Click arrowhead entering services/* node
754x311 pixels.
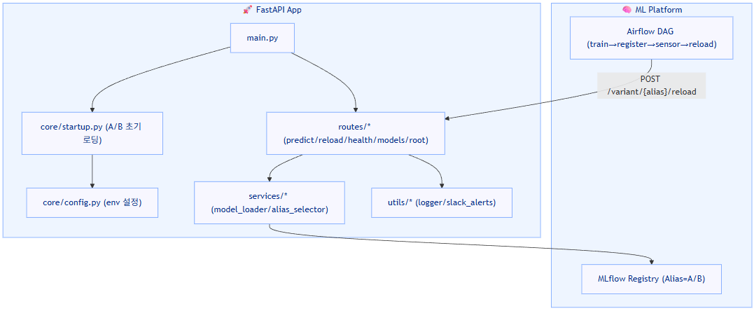270,179
